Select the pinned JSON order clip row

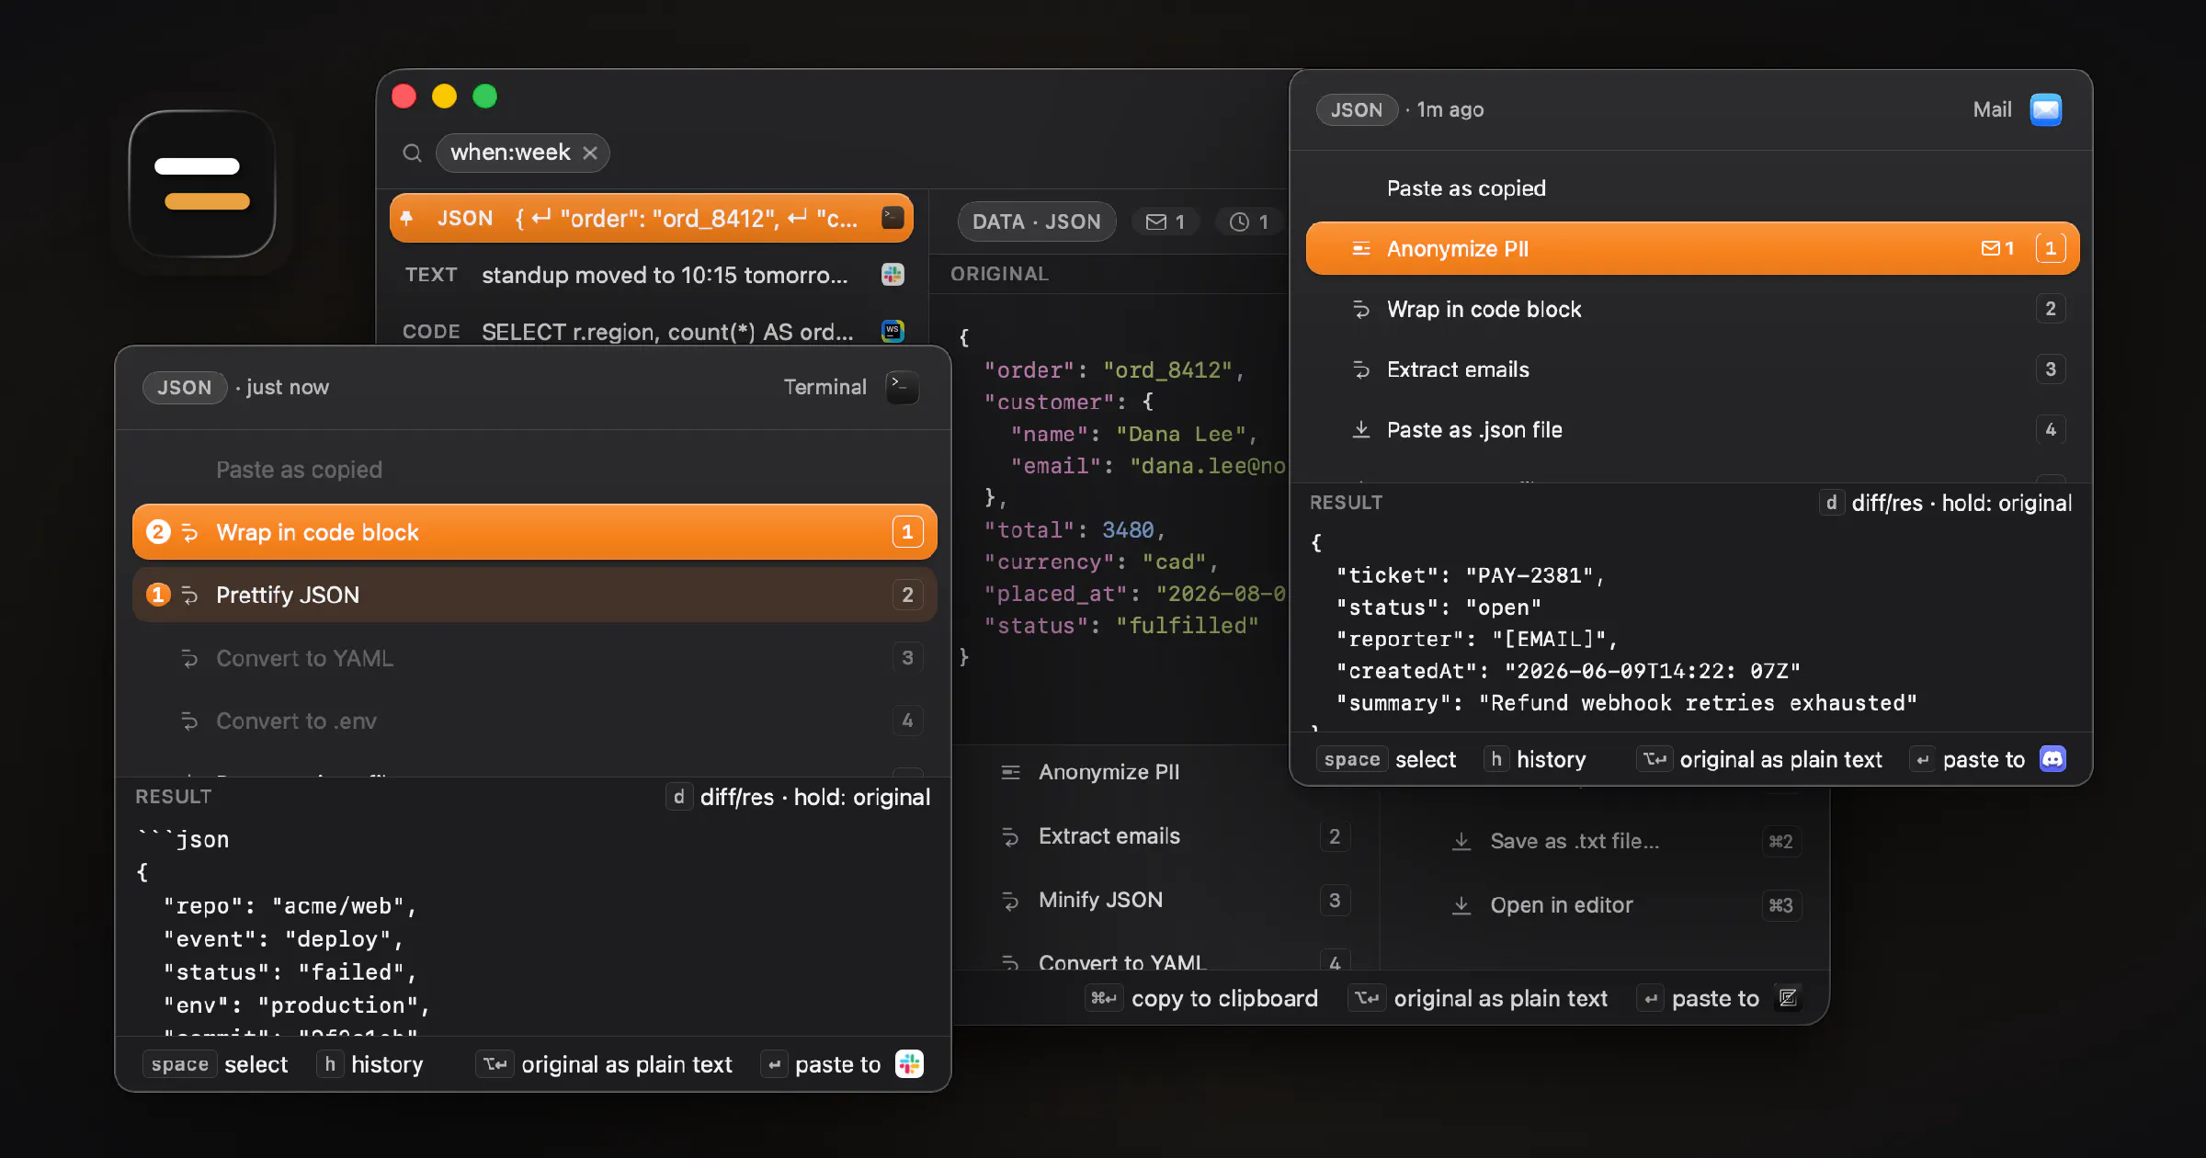click(x=651, y=219)
